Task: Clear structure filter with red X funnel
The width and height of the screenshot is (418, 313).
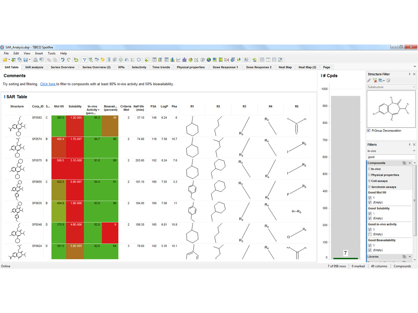Action: [375, 81]
